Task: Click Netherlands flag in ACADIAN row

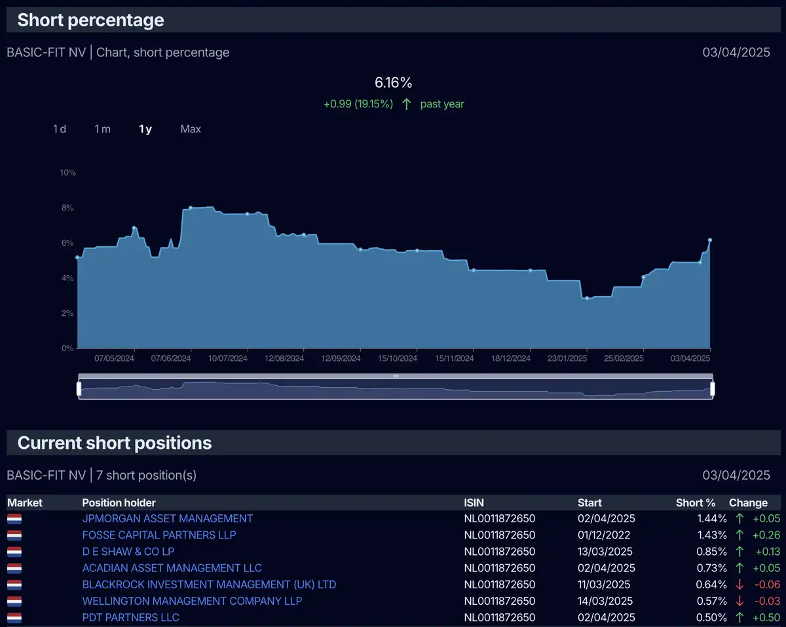Action: (14, 568)
